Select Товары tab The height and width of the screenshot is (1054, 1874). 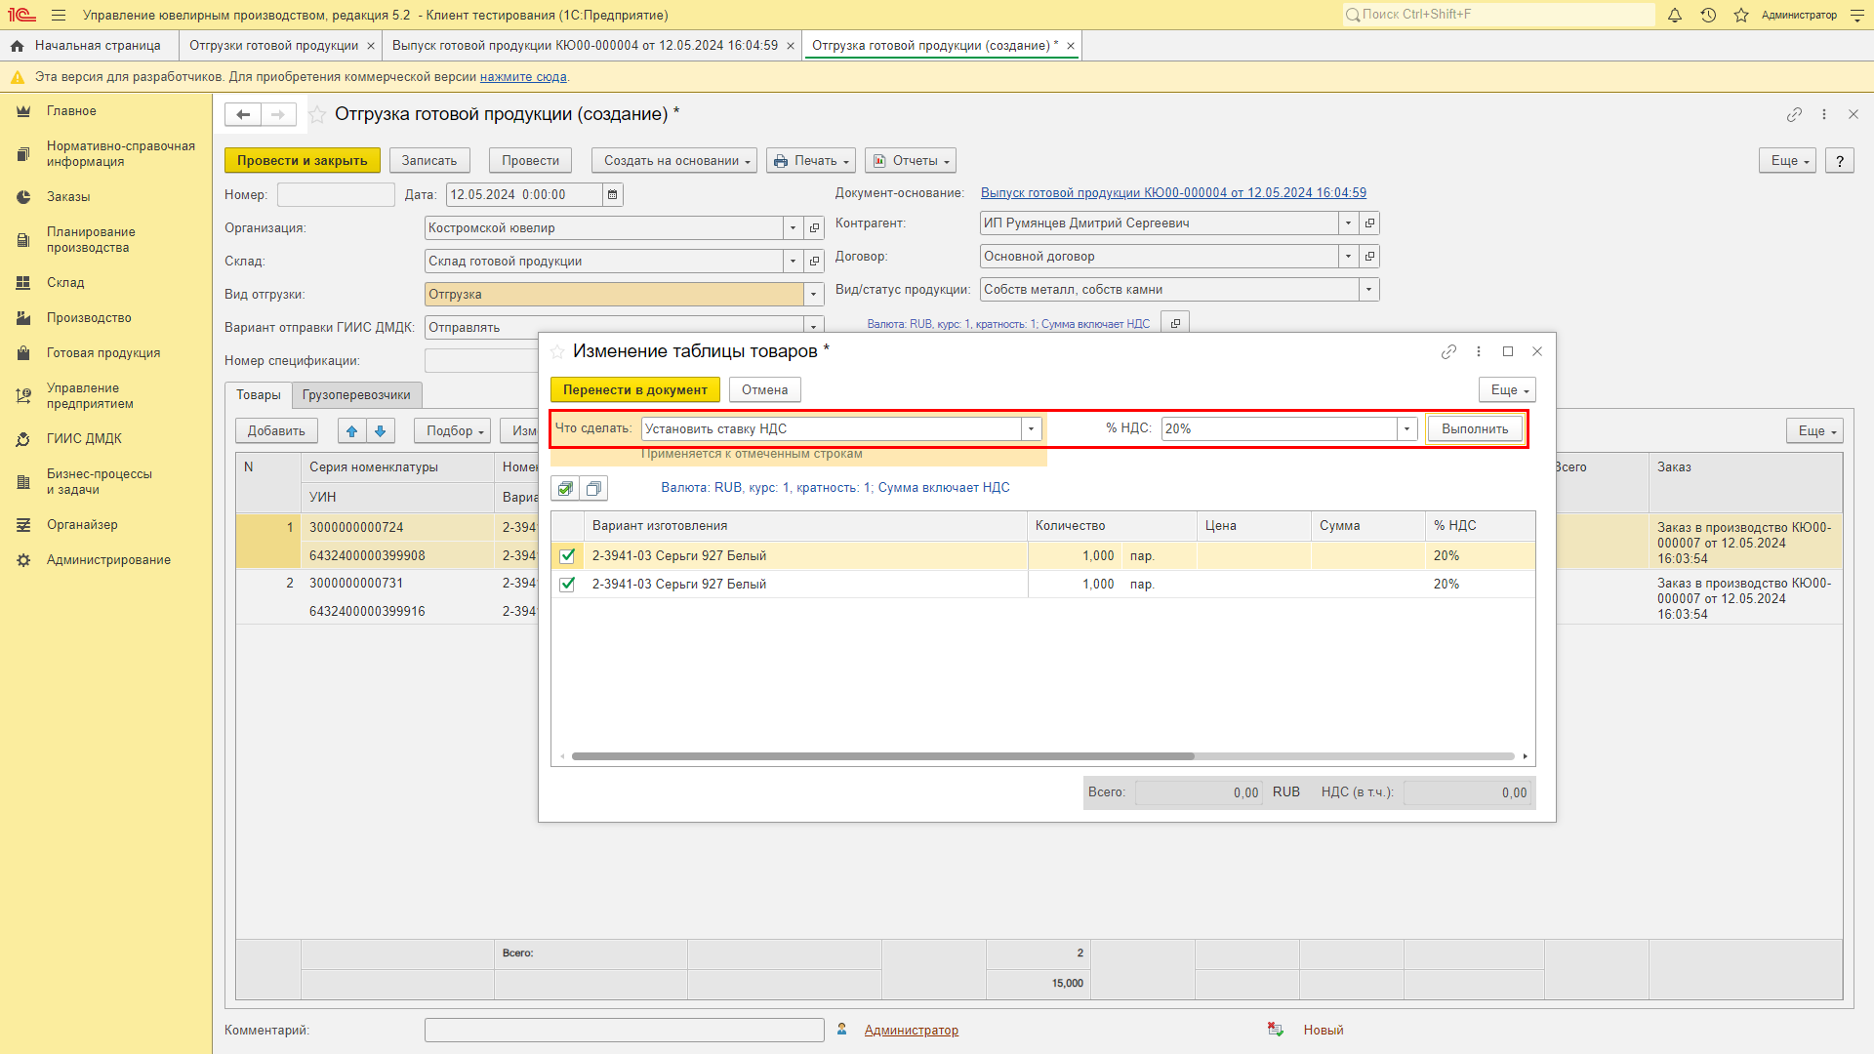[x=259, y=395]
